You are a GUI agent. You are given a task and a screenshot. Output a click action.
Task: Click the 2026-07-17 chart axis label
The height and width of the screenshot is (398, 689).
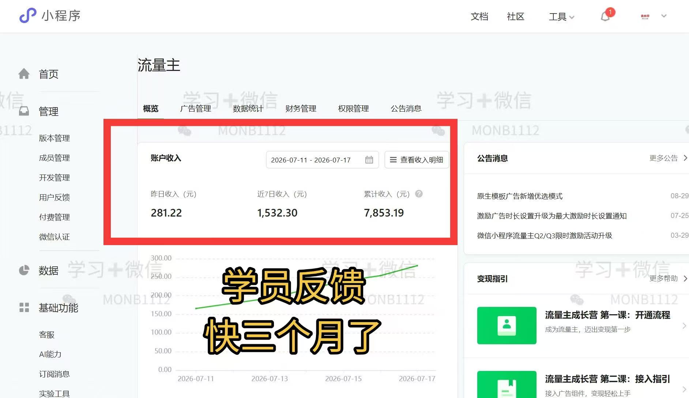point(417,379)
